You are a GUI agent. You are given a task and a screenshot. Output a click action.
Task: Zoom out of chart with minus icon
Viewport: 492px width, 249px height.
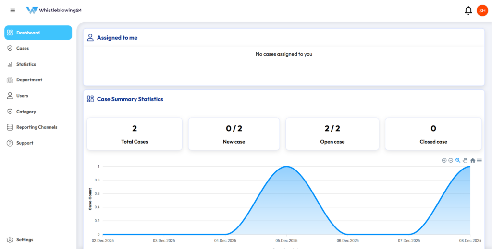tap(451, 160)
